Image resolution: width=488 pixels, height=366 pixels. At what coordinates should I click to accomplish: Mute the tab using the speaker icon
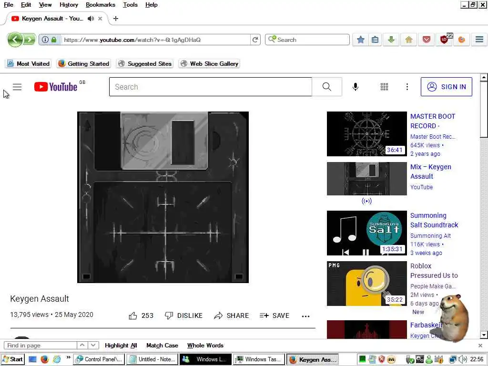point(91,19)
